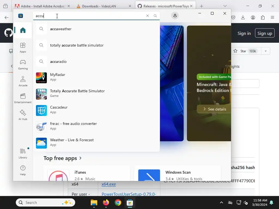Click the Microsoft Store logo icon
This screenshot has height=209, width=279.
pyautogui.click(x=20, y=16)
